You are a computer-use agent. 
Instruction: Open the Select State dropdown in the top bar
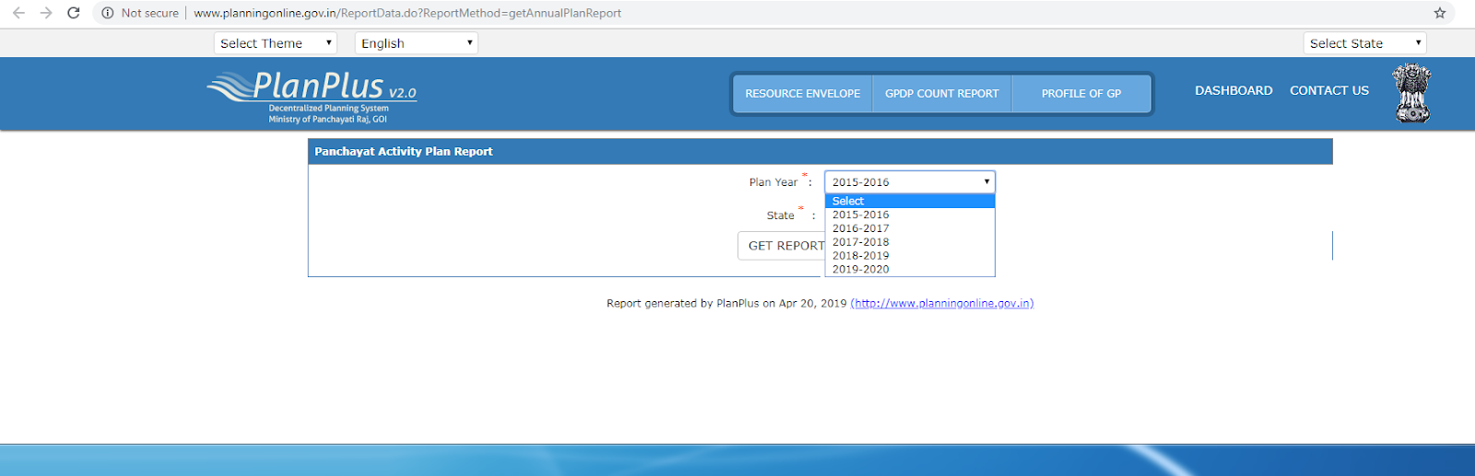[1364, 43]
